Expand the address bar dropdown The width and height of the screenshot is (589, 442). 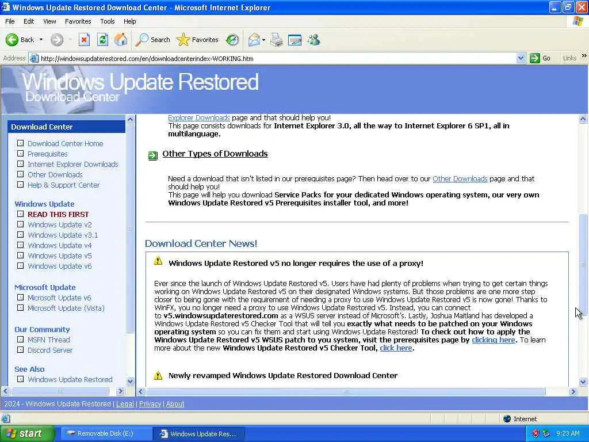520,58
